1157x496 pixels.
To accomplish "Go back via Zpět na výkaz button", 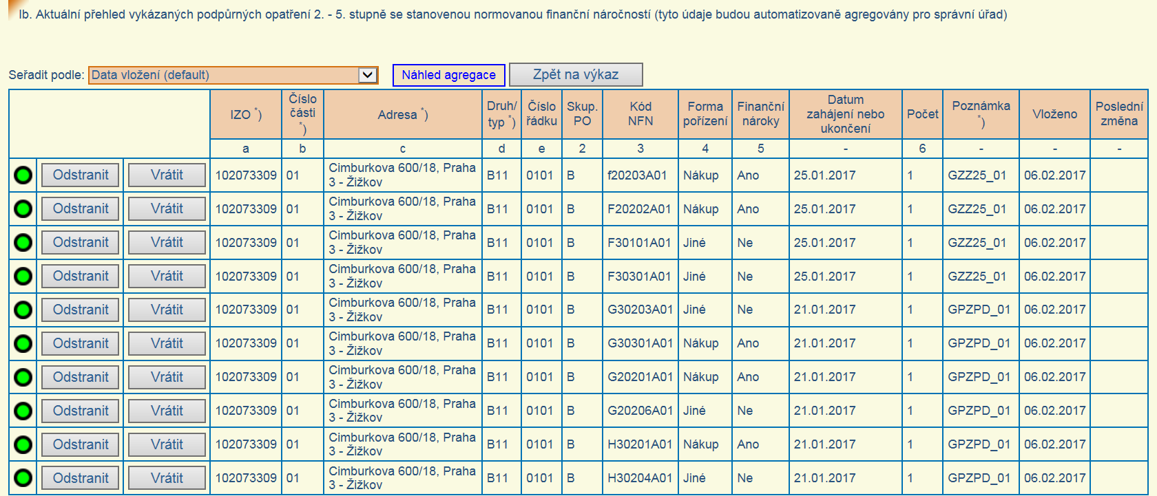I will [x=576, y=74].
